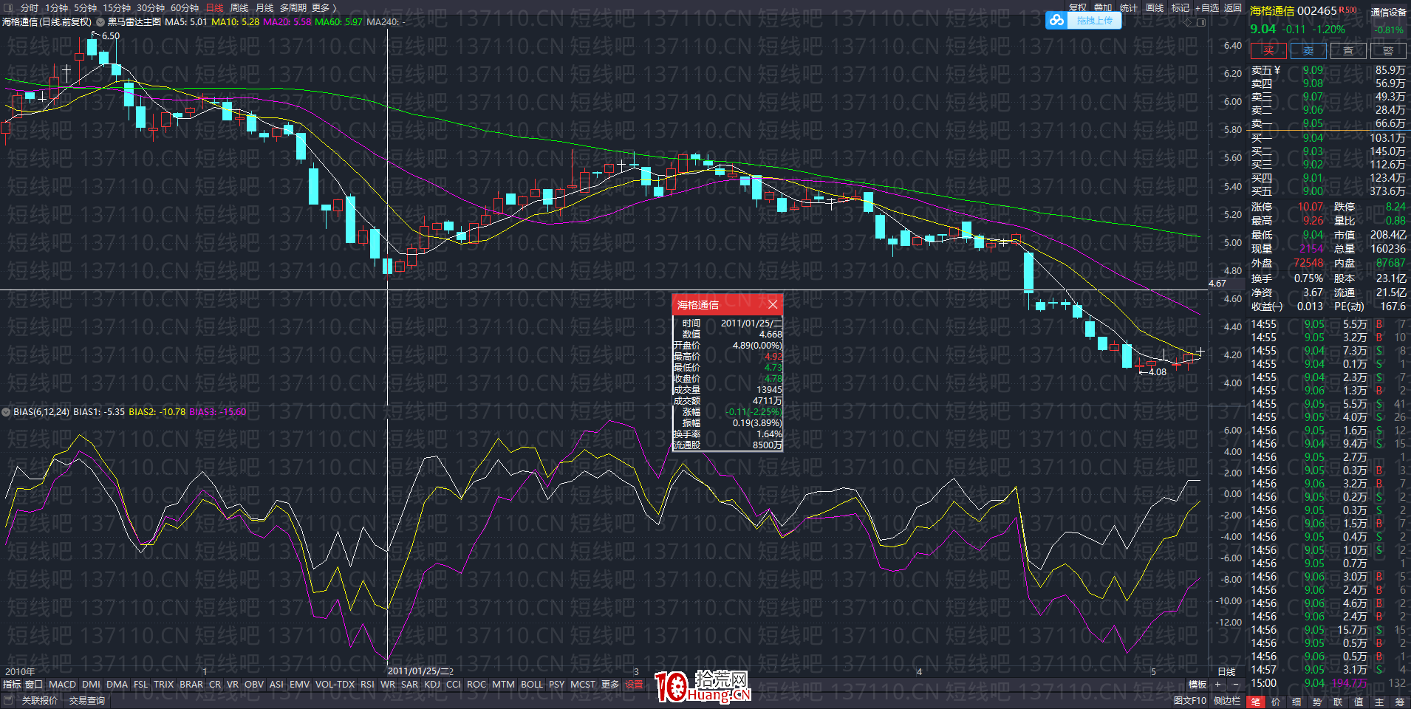Zoom in chart with plus button

1218,685
